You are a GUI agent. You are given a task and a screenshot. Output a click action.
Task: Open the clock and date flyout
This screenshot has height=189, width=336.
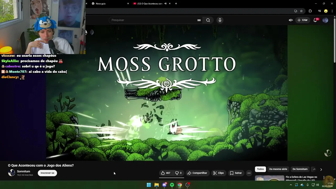point(328,185)
